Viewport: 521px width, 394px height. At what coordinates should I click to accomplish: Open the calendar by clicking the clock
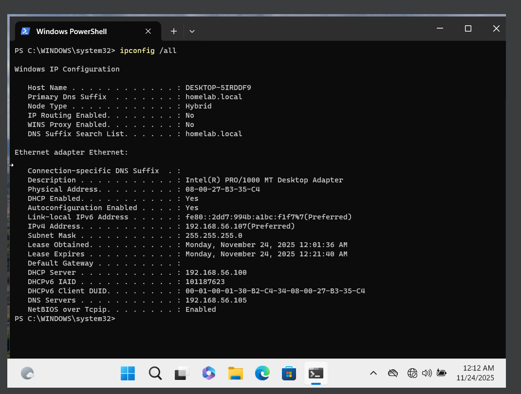[x=475, y=373]
